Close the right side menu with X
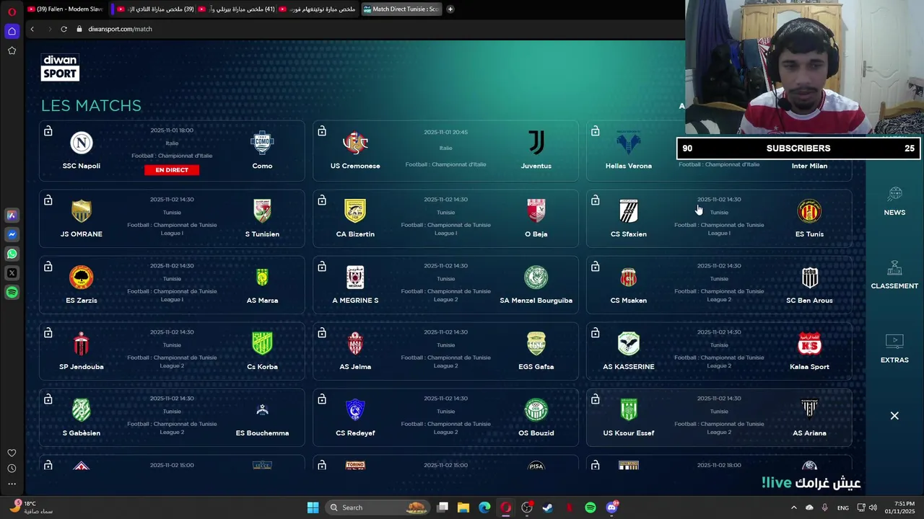This screenshot has width=924, height=519. pyautogui.click(x=894, y=416)
